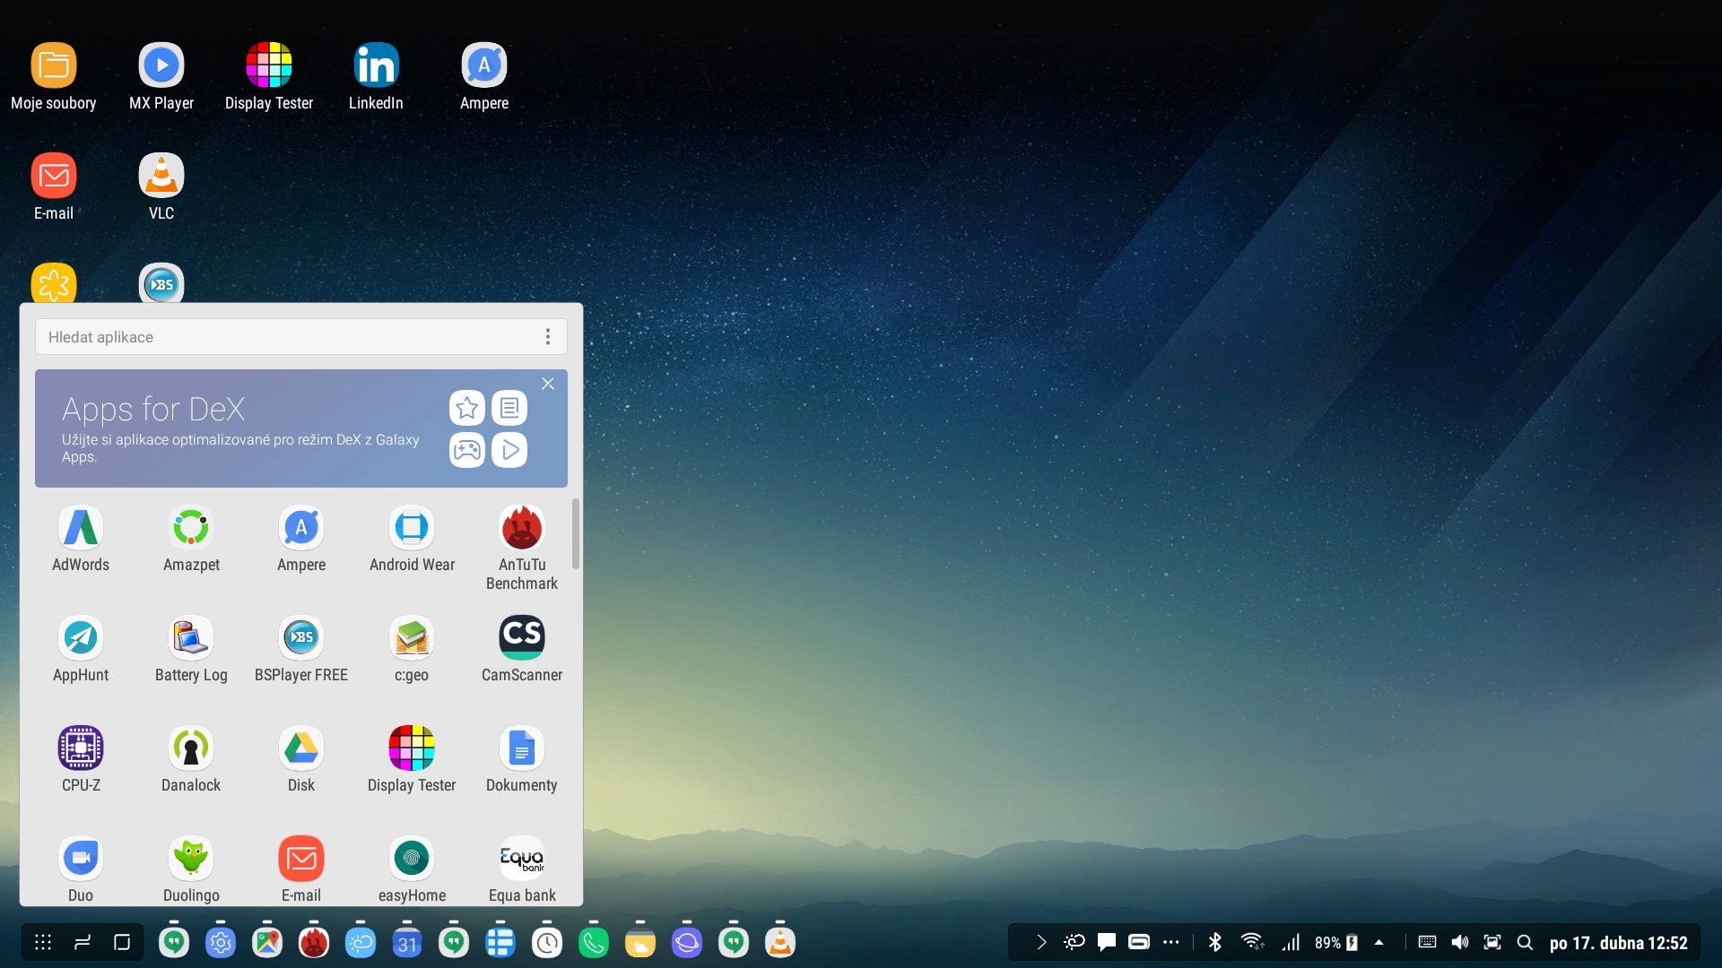Open the on-screen keyboard tray icon
This screenshot has height=968, width=1722.
click(1427, 942)
